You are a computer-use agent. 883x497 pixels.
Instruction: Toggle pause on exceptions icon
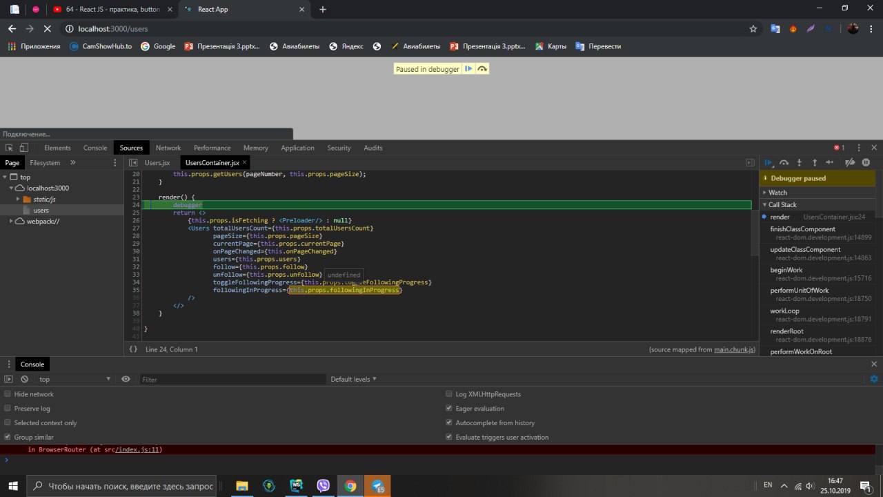866,163
